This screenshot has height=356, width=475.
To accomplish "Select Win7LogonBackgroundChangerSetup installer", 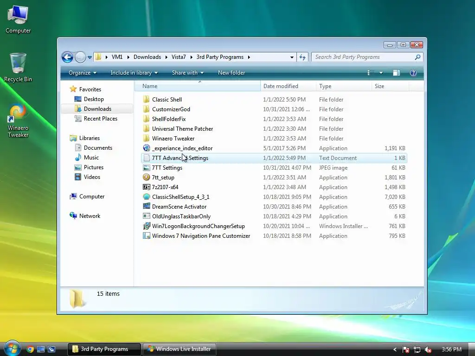I will [274, 226].
